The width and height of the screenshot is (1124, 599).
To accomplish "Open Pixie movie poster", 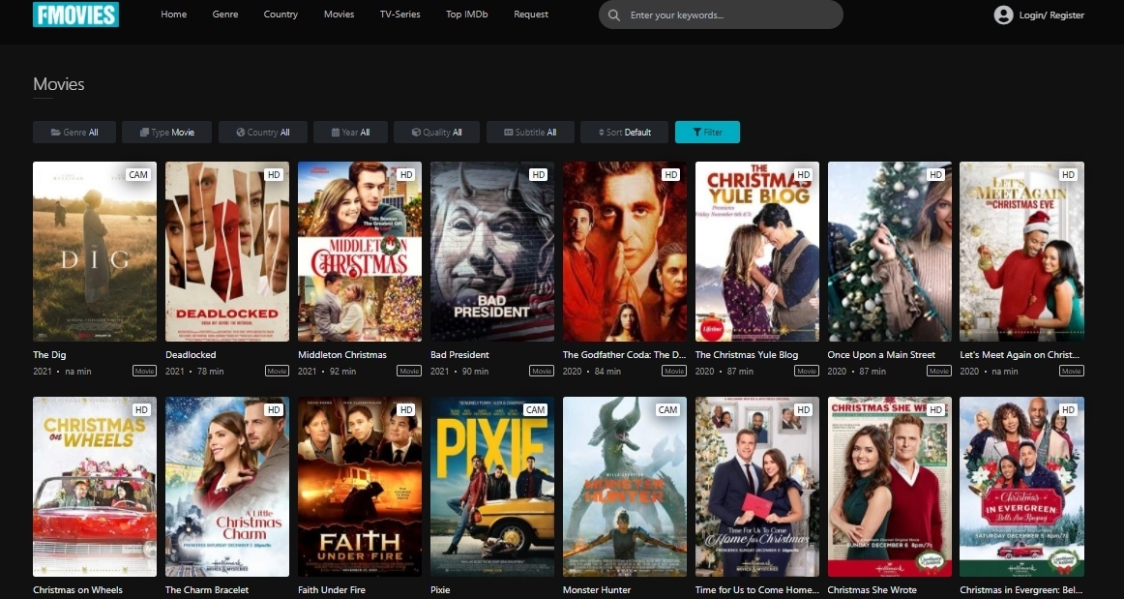I will point(491,487).
